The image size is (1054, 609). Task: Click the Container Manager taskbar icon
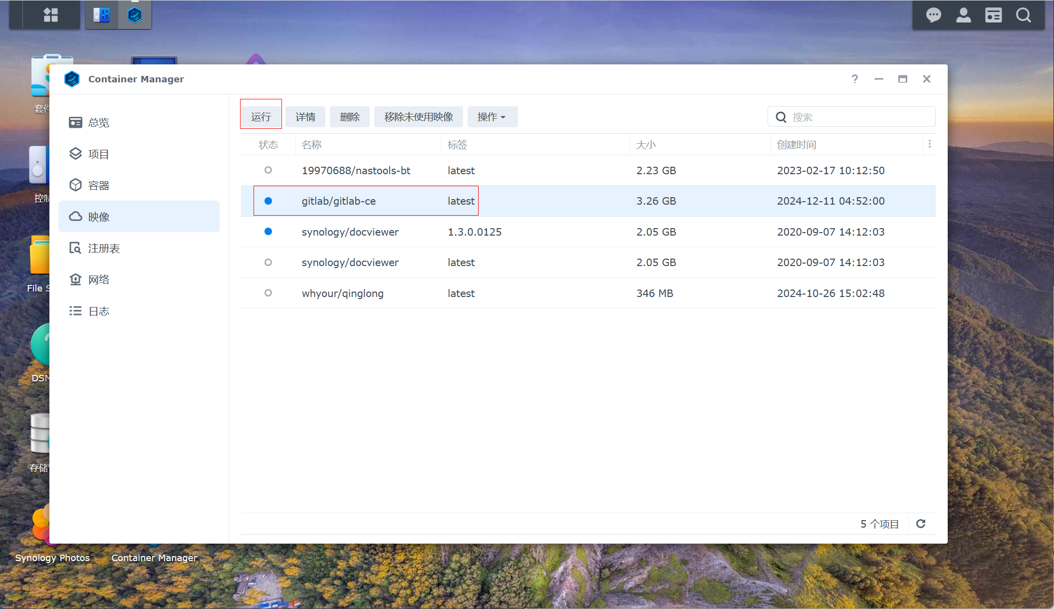[x=135, y=15]
